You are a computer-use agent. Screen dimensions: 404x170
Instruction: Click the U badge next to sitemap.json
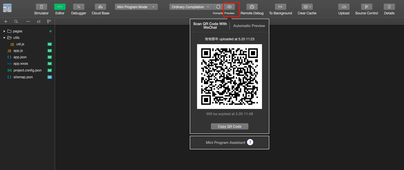tap(50, 77)
